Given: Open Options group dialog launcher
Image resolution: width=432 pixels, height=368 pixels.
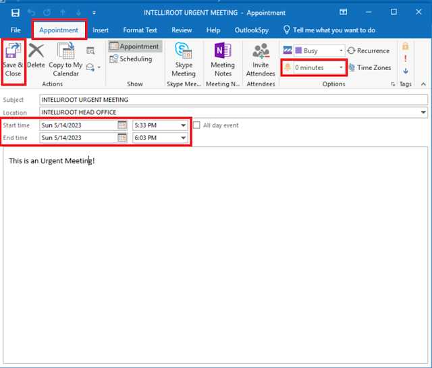Looking at the screenshot, I should click(x=393, y=84).
